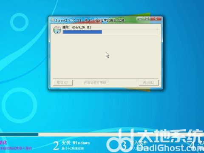Click the DirectX title bar application icon
Screen dimensions: 204x153
(53, 20)
